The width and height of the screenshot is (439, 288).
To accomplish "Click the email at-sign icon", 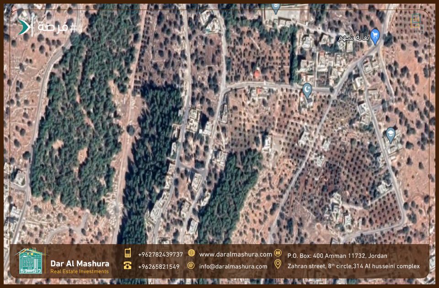I will click(191, 266).
